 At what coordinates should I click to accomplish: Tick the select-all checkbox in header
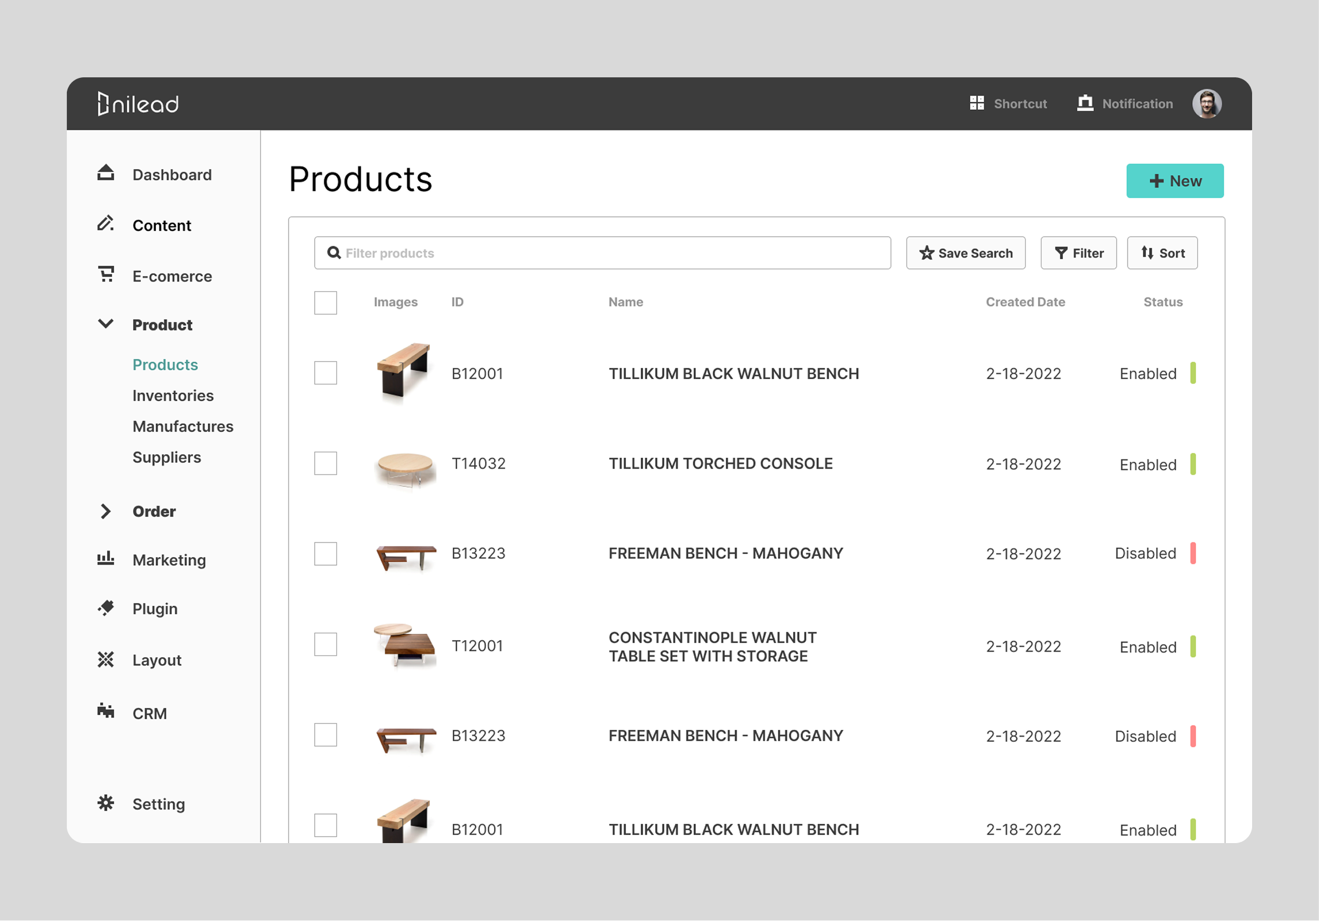click(325, 302)
